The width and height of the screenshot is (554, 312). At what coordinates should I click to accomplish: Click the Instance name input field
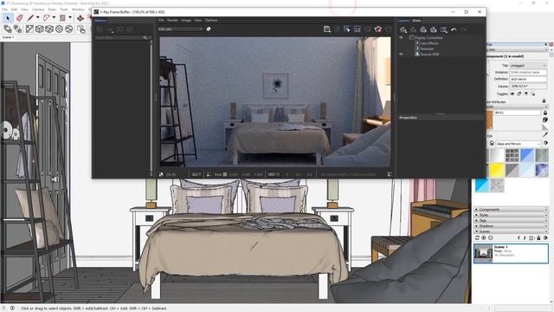pyautogui.click(x=528, y=72)
